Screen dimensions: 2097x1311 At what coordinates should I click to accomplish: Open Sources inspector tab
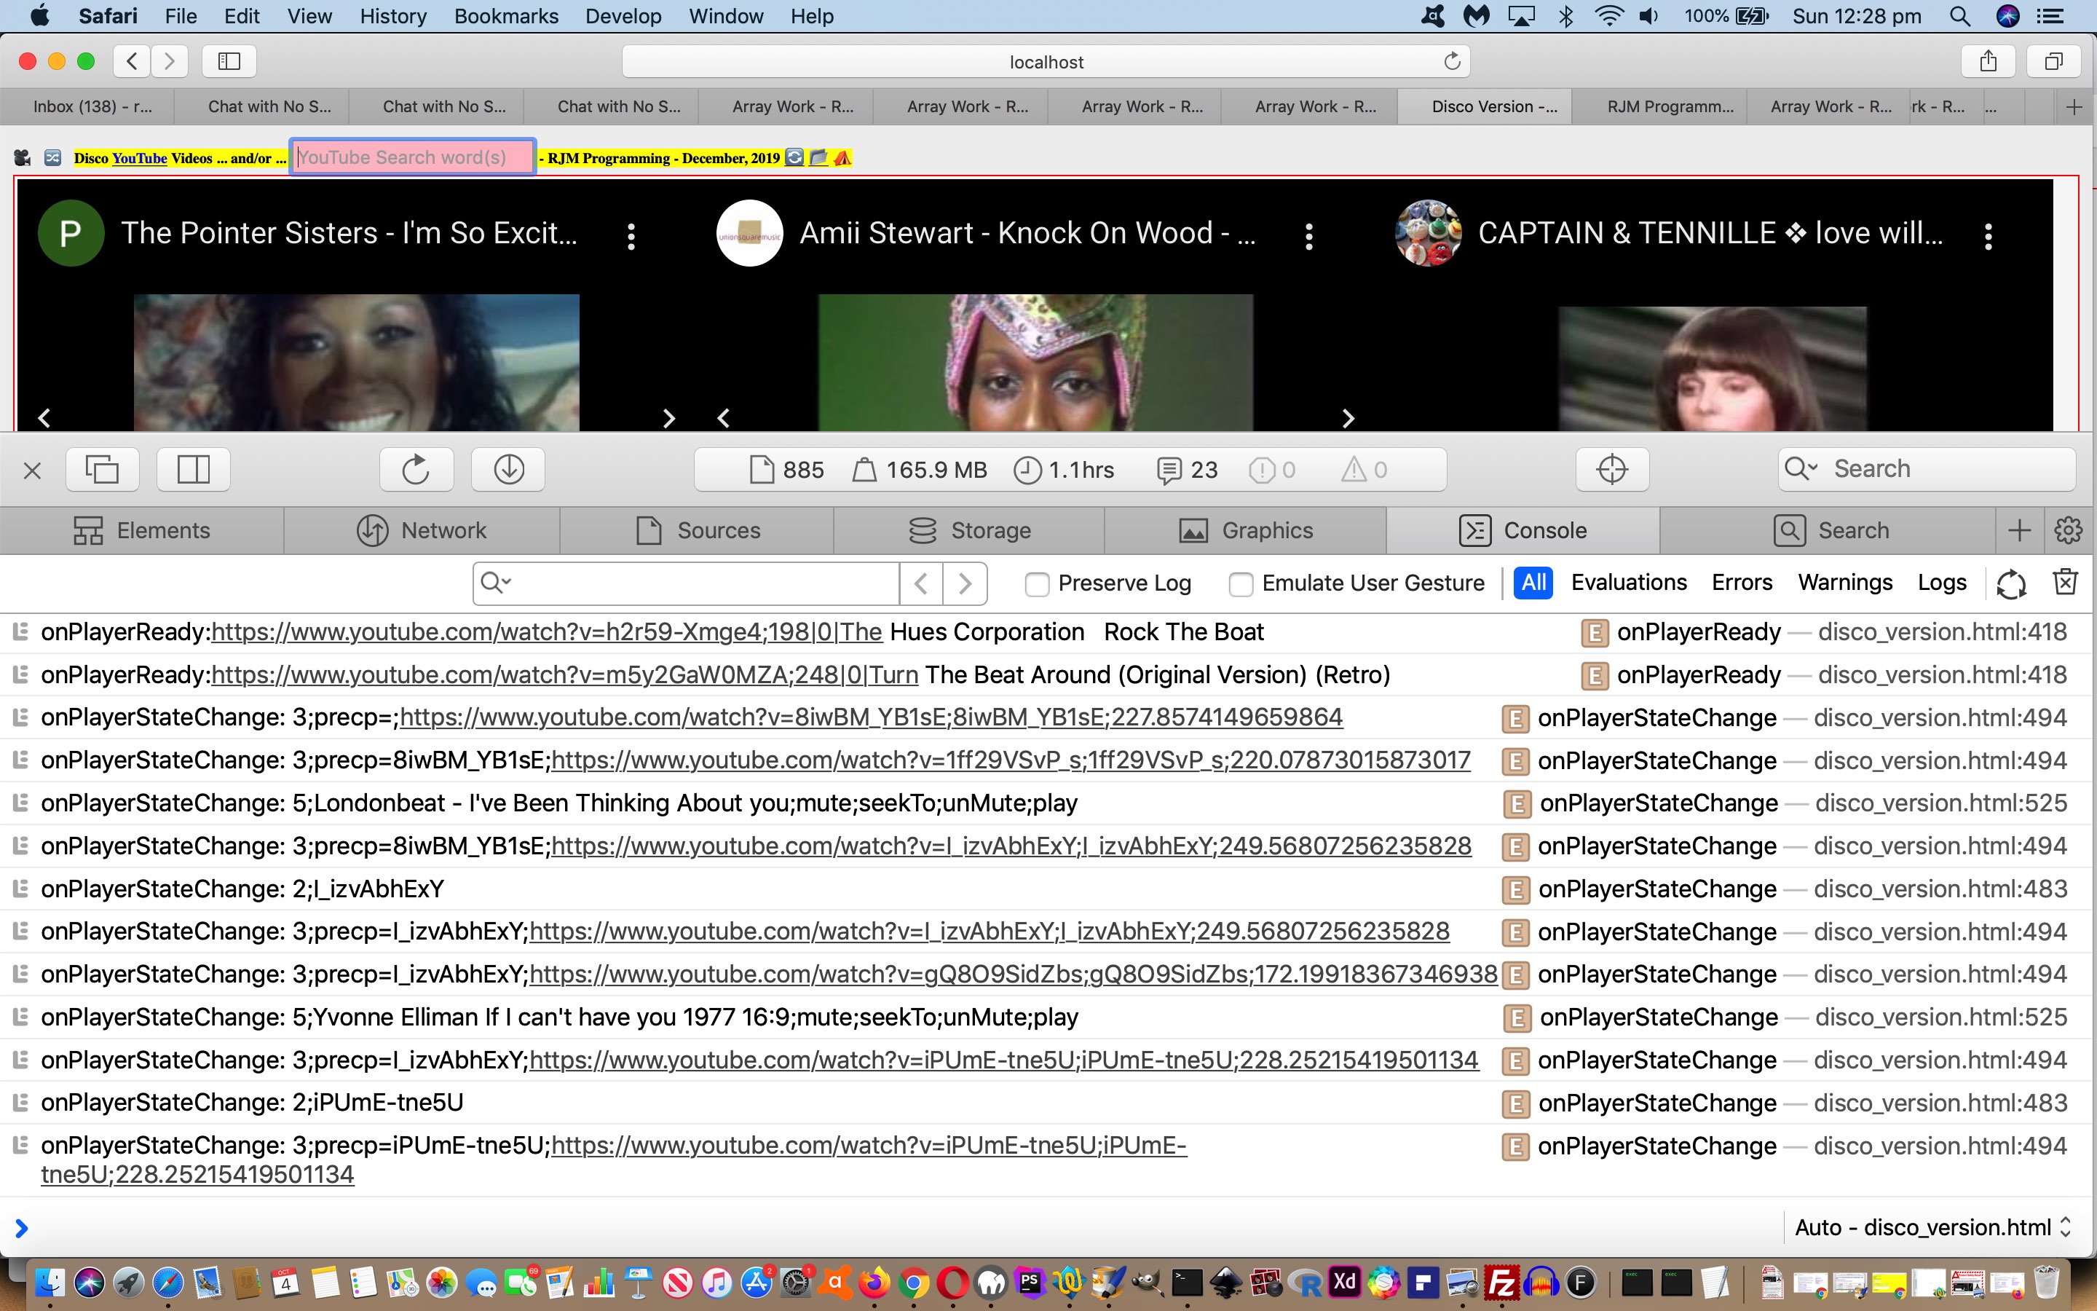point(698,529)
